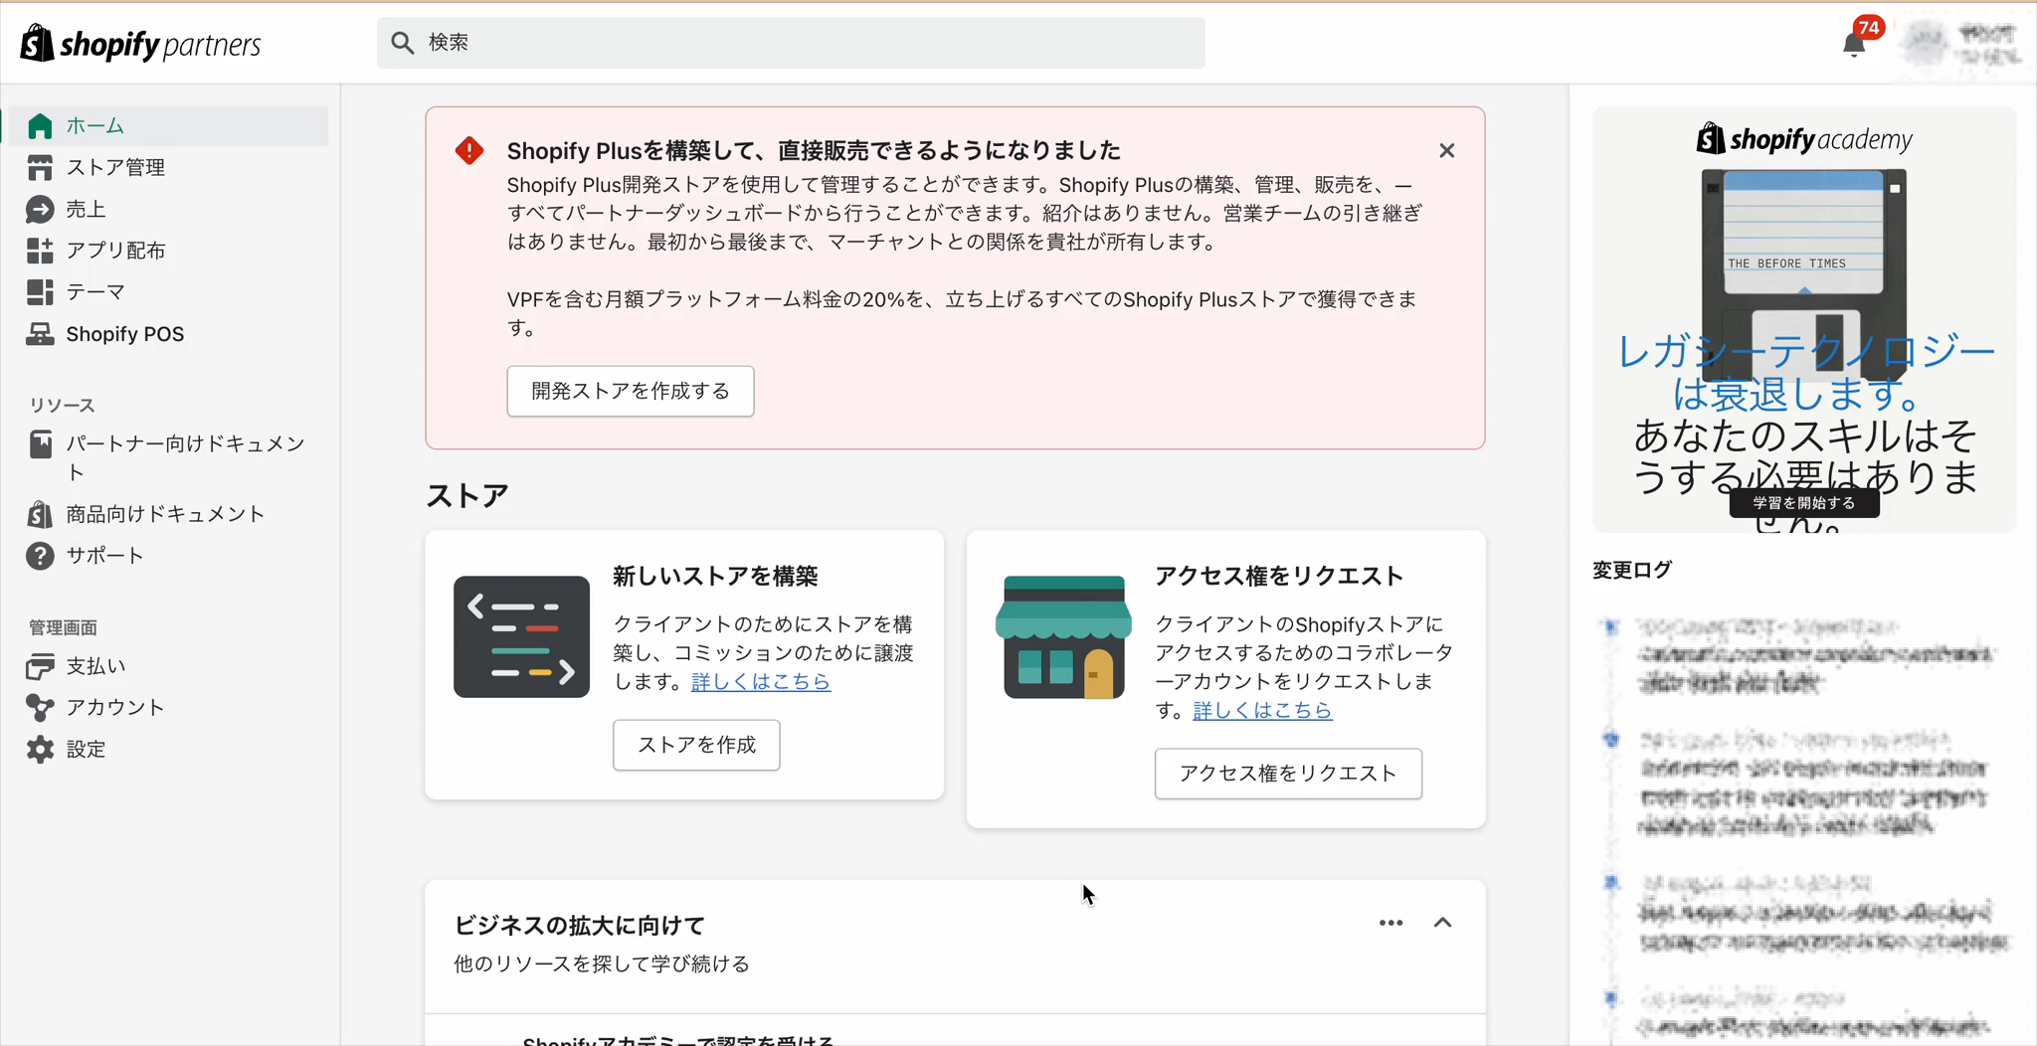Viewport: 2037px width, 1046px height.
Task: Click the 売上 referral icon
Action: tap(40, 210)
